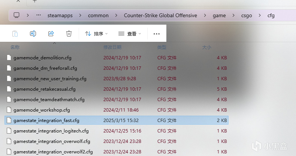
Task: Click file icon of gamestate_integration_logitech.cfg
Action: tap(9, 131)
